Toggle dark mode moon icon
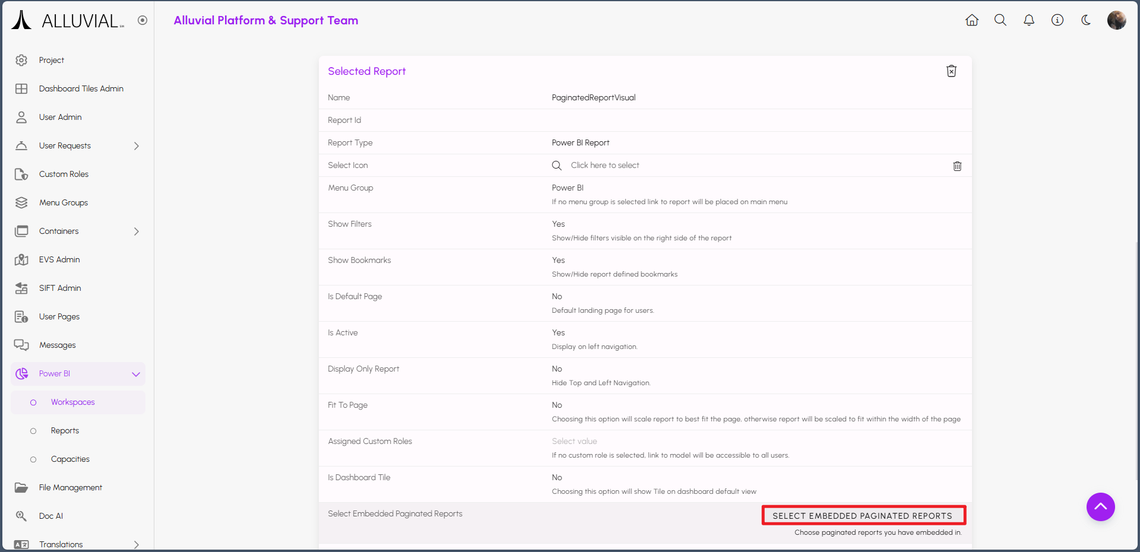The width and height of the screenshot is (1140, 552). (x=1085, y=20)
